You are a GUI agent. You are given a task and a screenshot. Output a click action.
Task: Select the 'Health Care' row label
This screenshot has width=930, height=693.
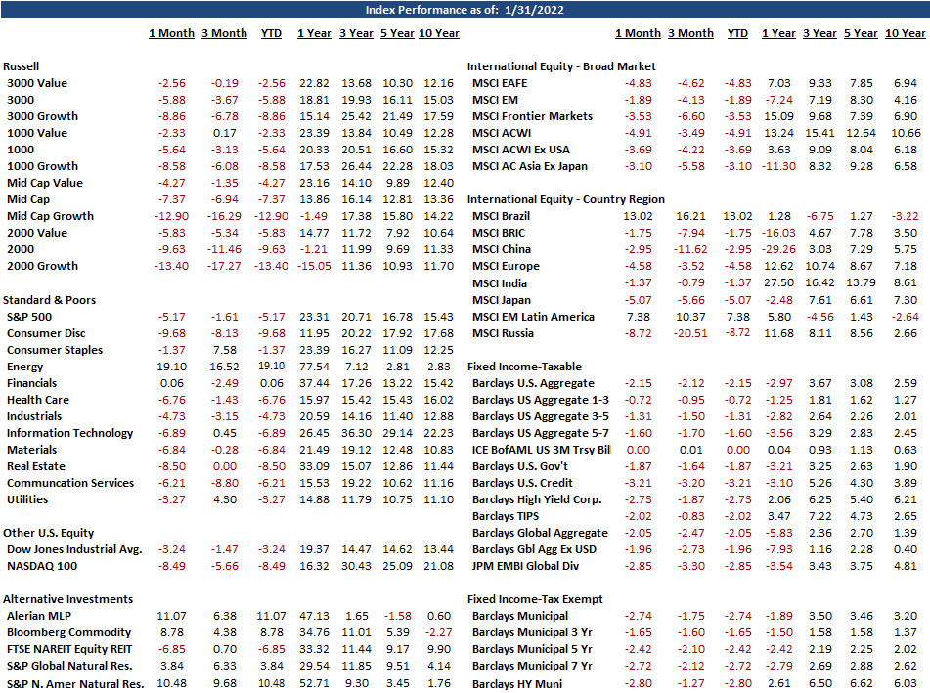click(x=38, y=400)
